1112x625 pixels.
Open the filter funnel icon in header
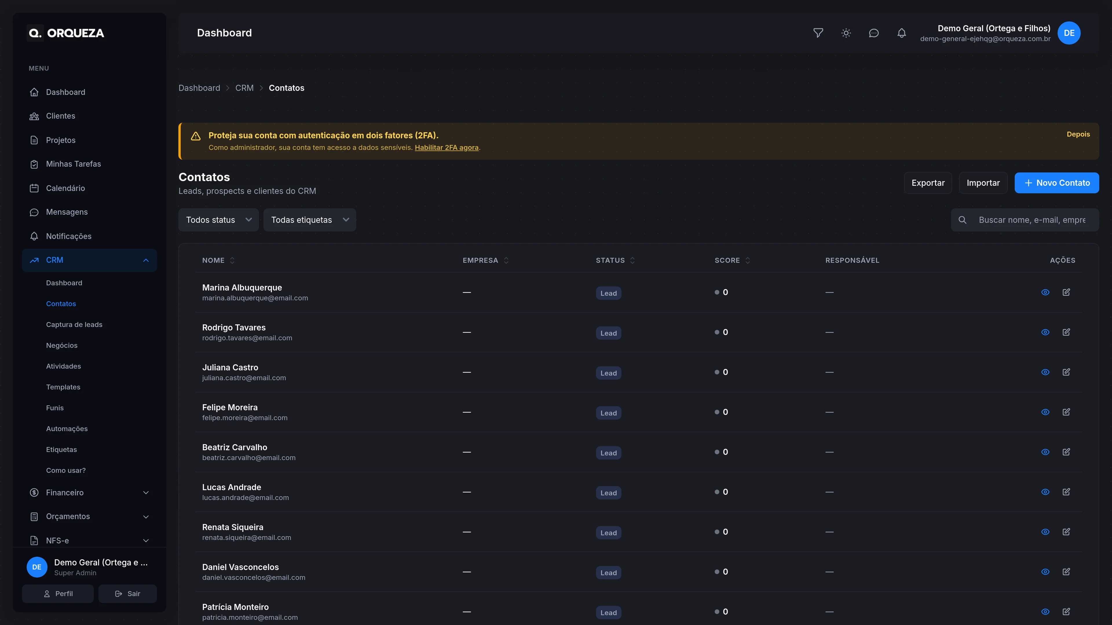click(x=818, y=33)
